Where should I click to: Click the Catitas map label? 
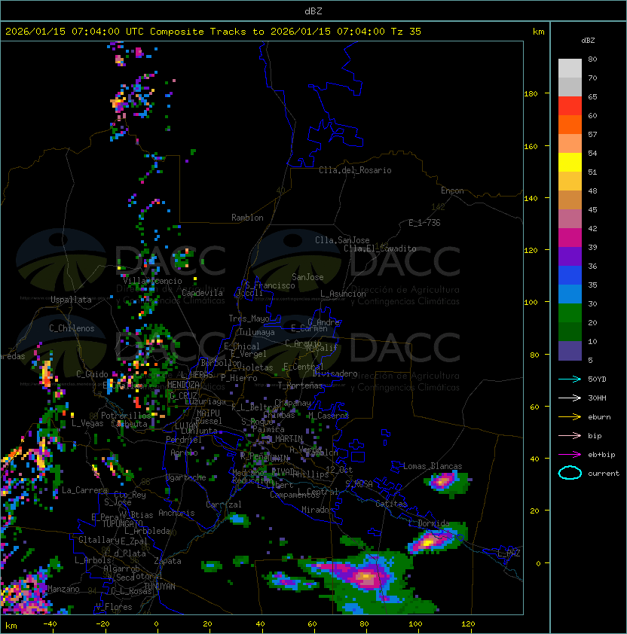click(x=391, y=504)
